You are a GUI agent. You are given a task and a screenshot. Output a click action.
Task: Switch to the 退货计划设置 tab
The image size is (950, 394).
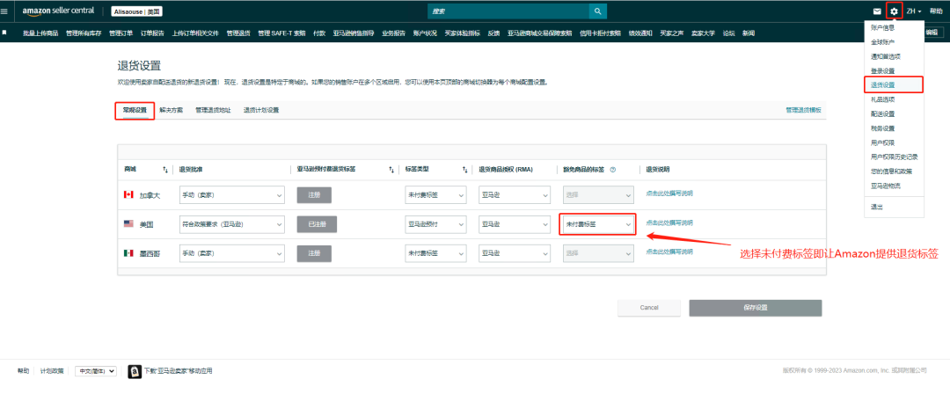[x=261, y=110]
